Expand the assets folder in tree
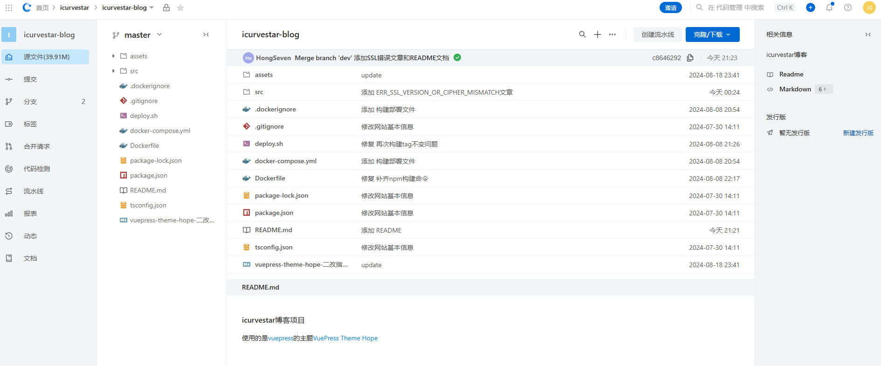Image resolution: width=881 pixels, height=366 pixels. 113,56
